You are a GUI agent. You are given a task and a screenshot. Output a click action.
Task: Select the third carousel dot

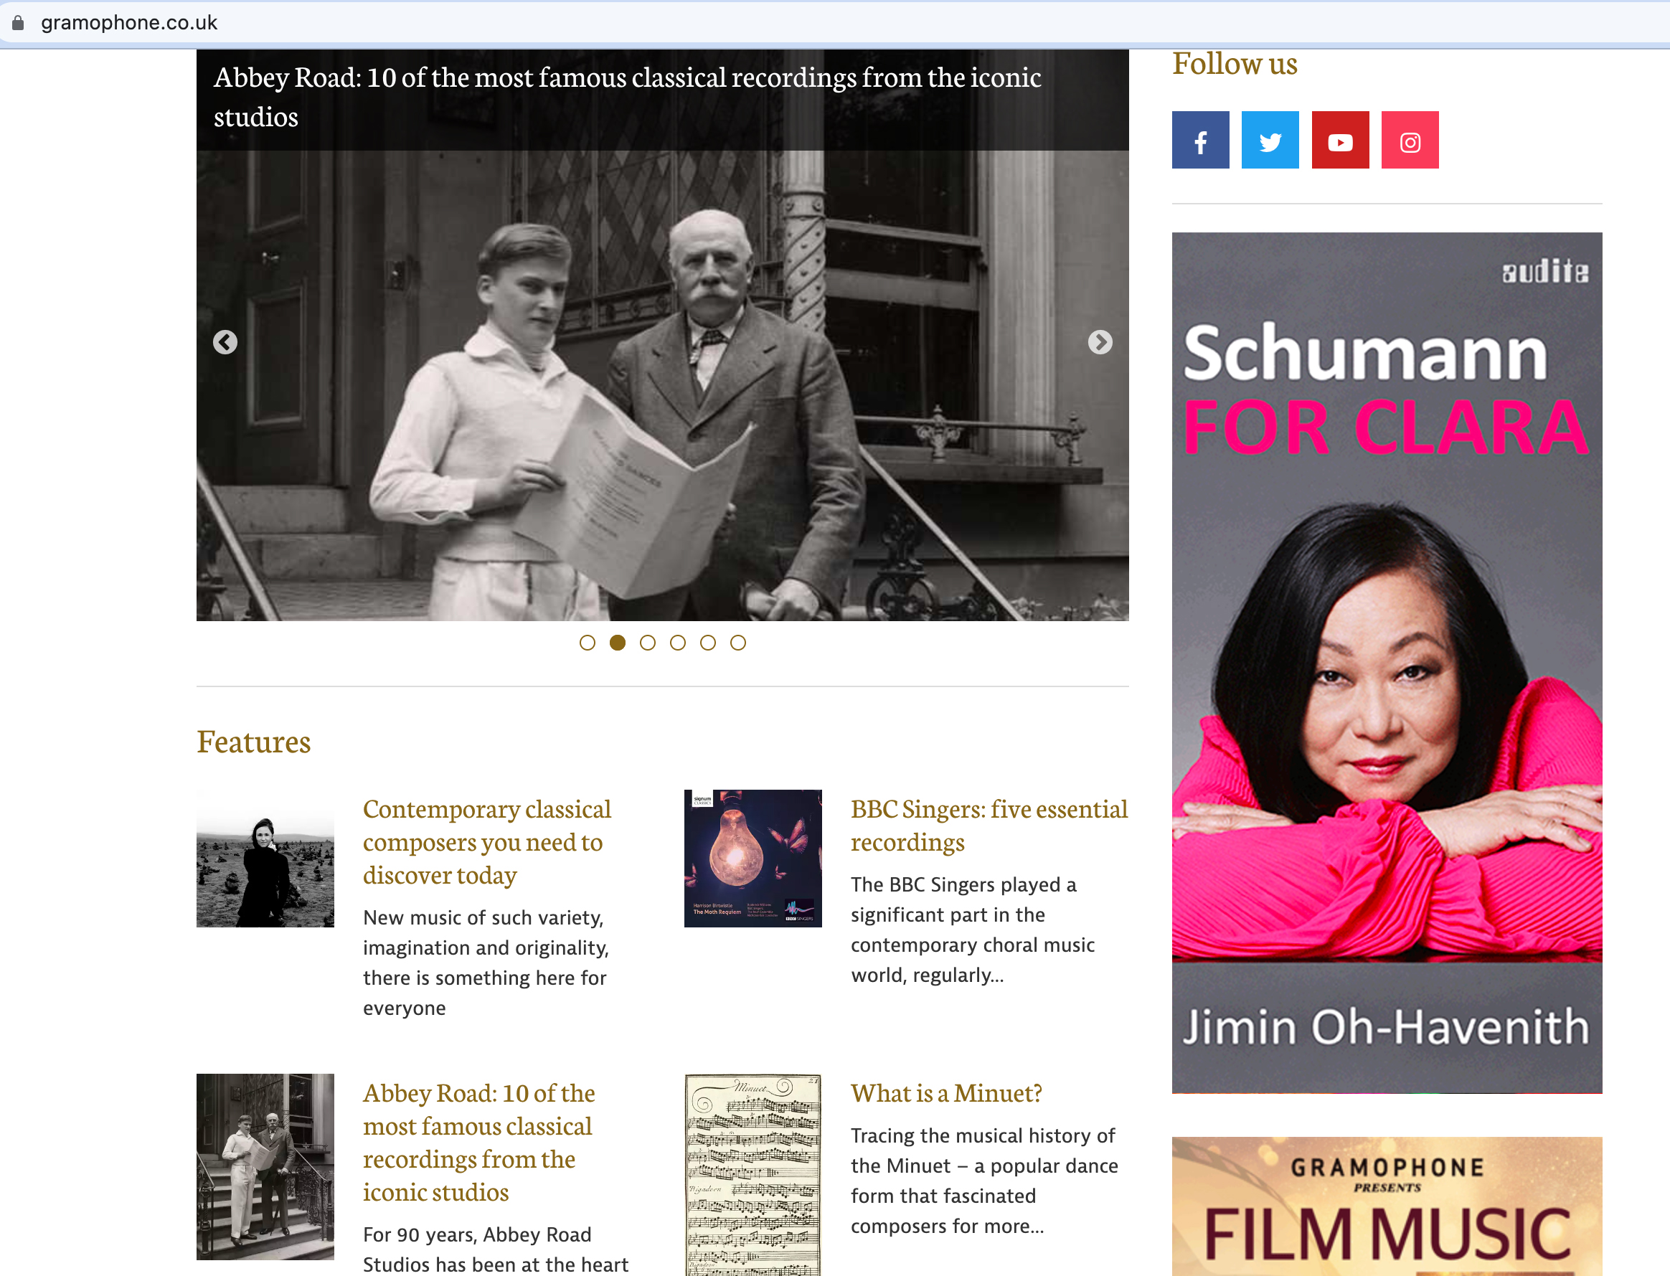point(647,643)
